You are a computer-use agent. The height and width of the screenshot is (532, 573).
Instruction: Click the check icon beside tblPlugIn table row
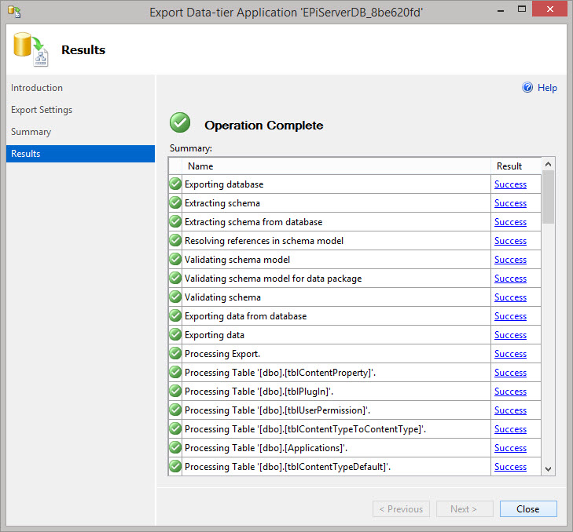click(175, 392)
